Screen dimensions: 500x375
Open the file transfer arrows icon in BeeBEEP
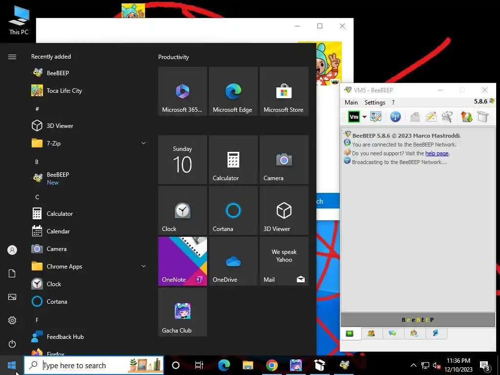(x=466, y=117)
